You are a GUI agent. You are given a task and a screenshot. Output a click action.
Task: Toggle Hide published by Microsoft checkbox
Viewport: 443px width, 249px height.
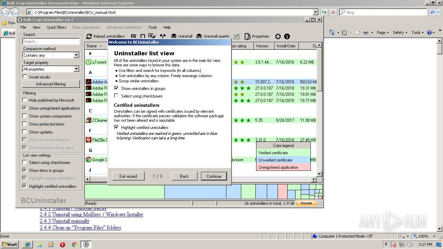click(24, 100)
